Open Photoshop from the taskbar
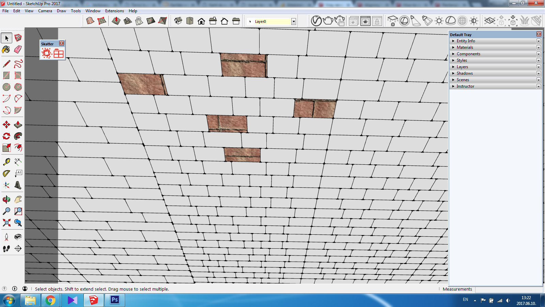The image size is (545, 307). (x=114, y=301)
